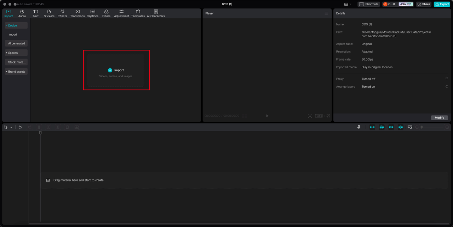Click the redo arrow in the timeline toolbar
Viewport: 453px width, 227px height.
click(30, 127)
